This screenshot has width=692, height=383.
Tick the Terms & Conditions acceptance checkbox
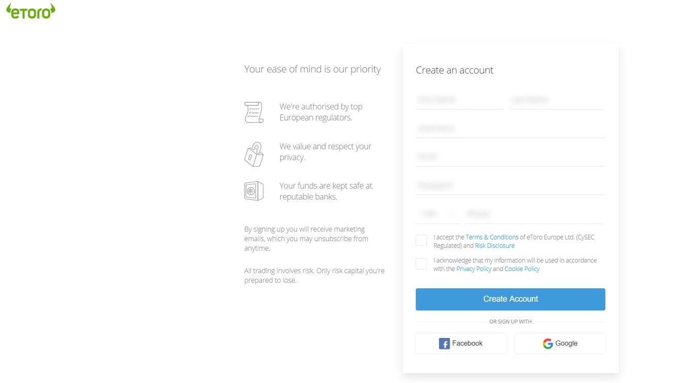click(421, 240)
